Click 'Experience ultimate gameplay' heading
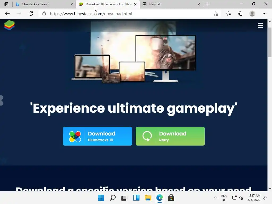 [x=134, y=108]
